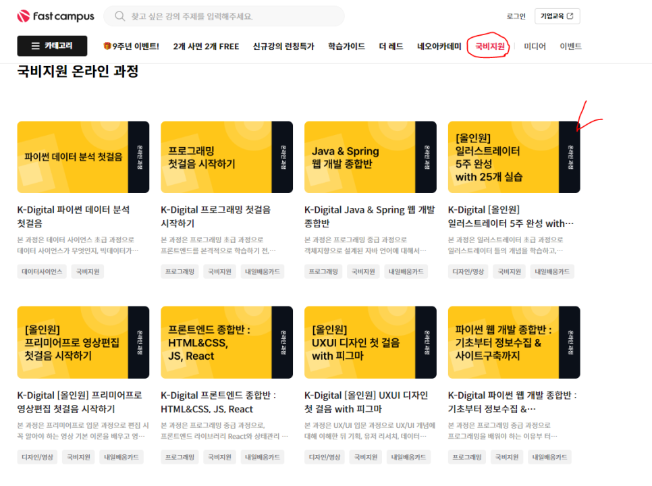
Task: Click 국비지원 tag under 파이썬 데이터 분석
Action: click(87, 271)
